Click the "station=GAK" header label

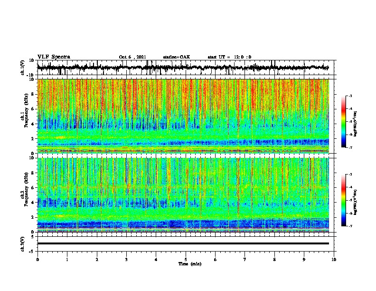[x=177, y=57]
